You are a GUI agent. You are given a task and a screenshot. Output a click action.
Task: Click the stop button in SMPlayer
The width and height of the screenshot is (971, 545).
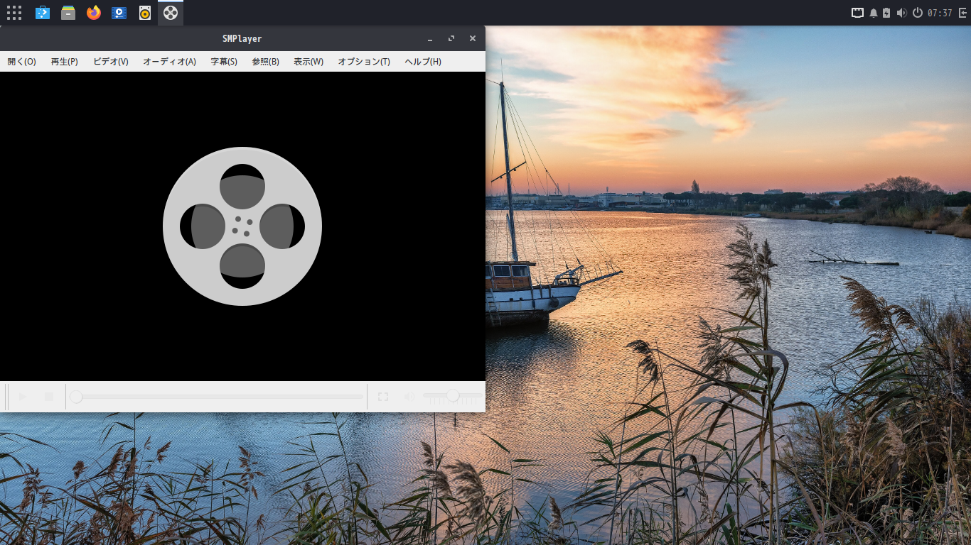[x=49, y=397]
